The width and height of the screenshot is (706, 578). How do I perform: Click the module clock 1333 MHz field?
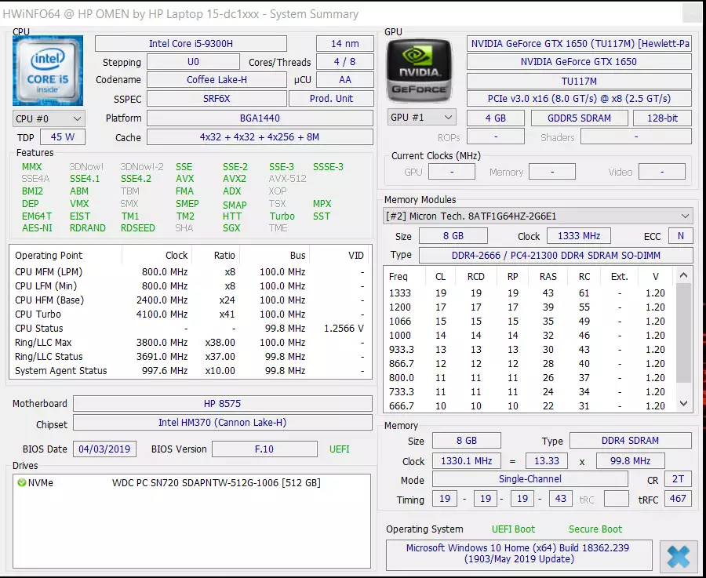click(579, 236)
